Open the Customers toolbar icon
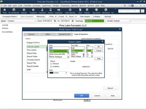This screenshot has height=109, width=146. tap(42, 11)
